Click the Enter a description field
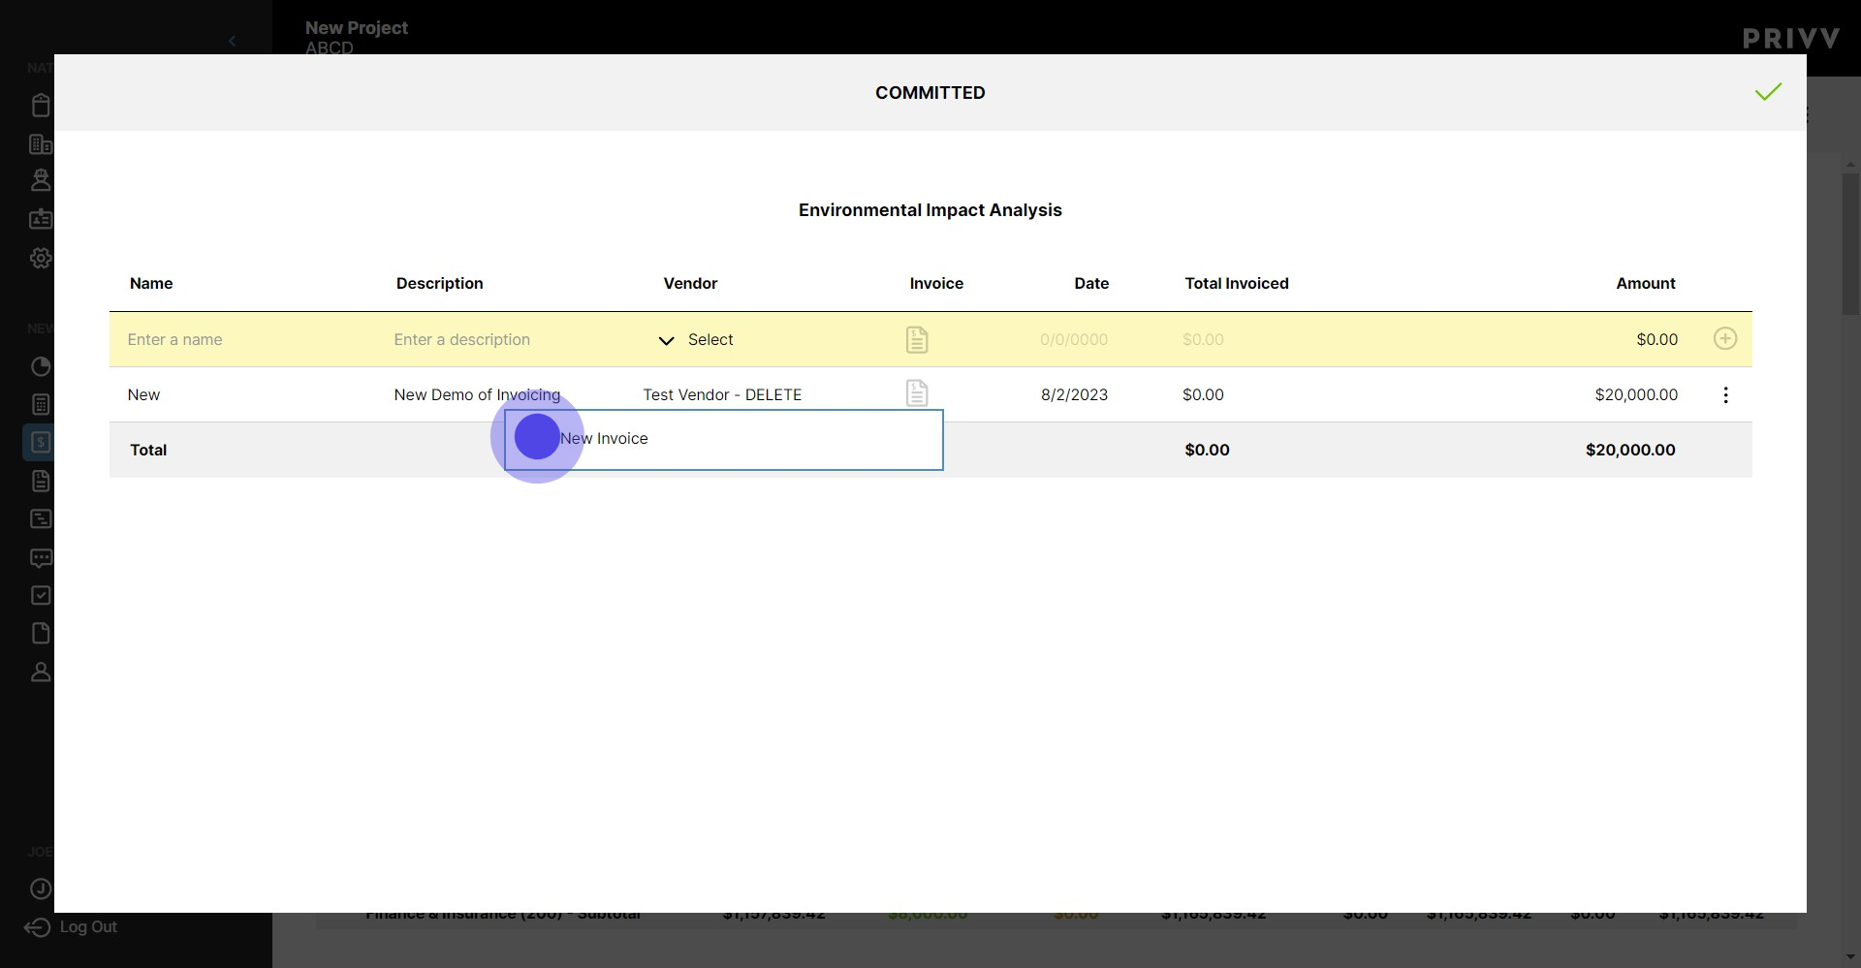Viewport: 1861px width, 968px height. point(462,339)
